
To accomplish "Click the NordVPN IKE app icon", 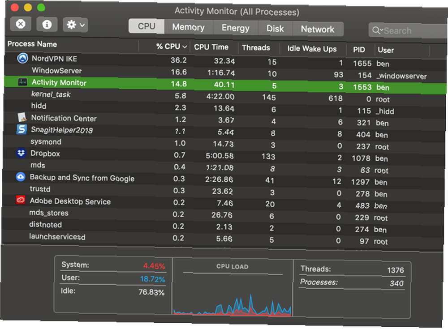I will (x=22, y=58).
